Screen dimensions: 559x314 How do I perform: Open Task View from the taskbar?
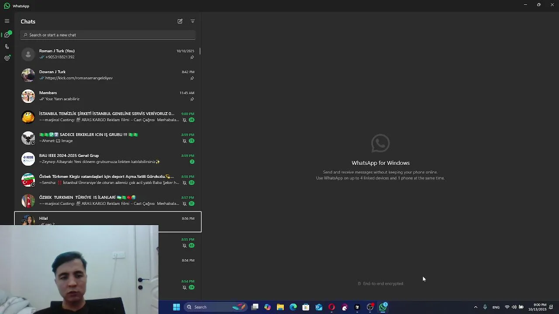pos(255,307)
